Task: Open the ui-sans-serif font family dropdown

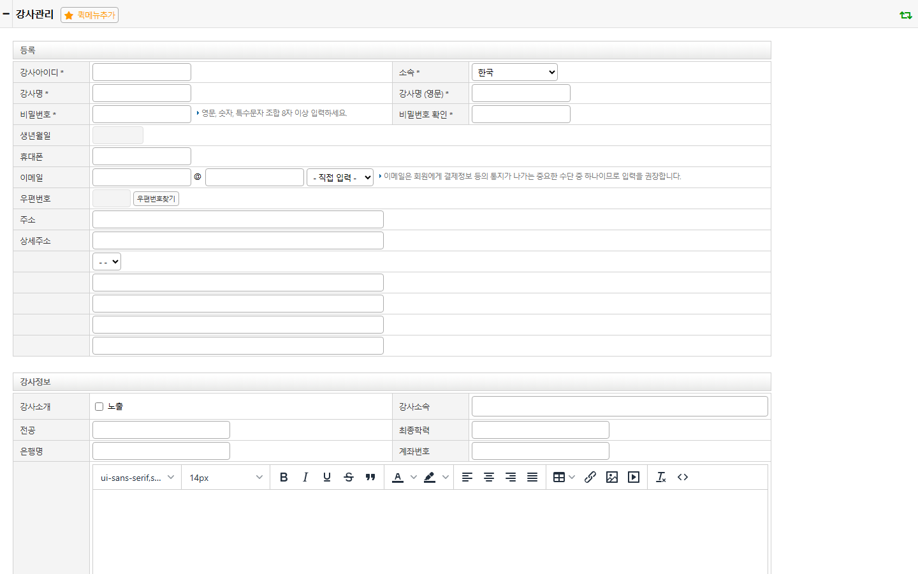Action: click(137, 477)
